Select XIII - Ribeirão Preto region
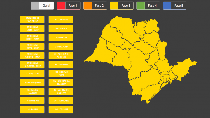The width and height of the screenshot is (210, 118). pyautogui.click(x=61, y=74)
